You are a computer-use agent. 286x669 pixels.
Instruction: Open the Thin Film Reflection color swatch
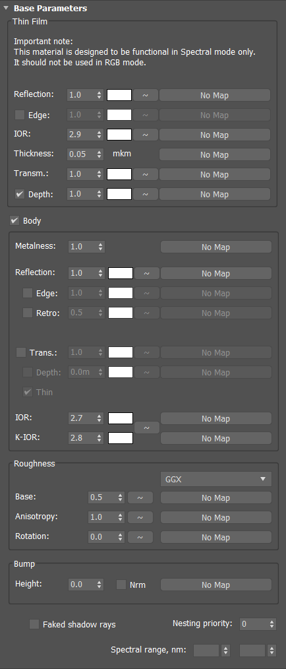119,95
